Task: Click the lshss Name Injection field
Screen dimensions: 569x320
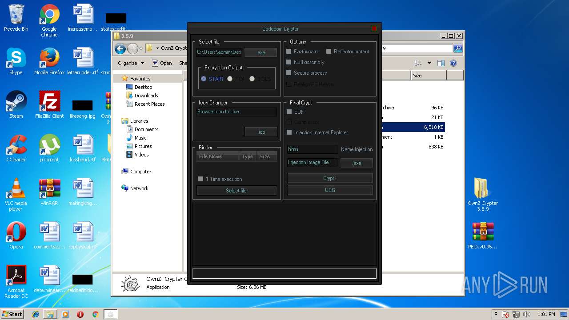Action: click(312, 149)
